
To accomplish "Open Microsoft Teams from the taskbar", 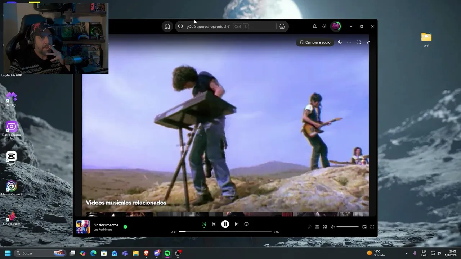I will [125, 253].
